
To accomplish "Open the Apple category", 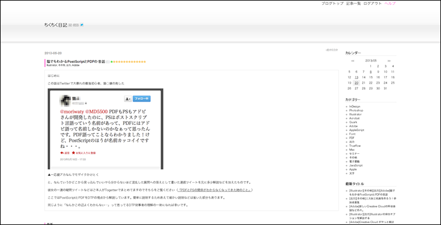I will (x=353, y=169).
